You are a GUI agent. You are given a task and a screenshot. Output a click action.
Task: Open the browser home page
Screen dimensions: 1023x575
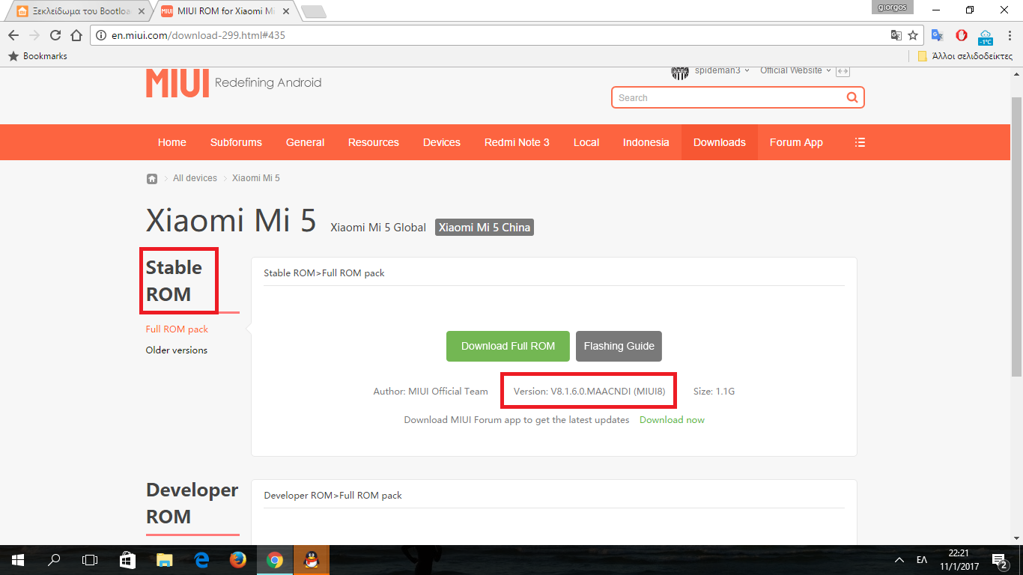(x=76, y=35)
